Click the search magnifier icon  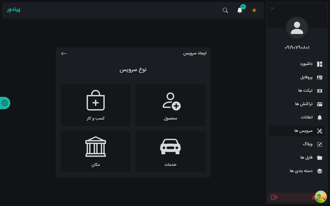click(x=225, y=10)
